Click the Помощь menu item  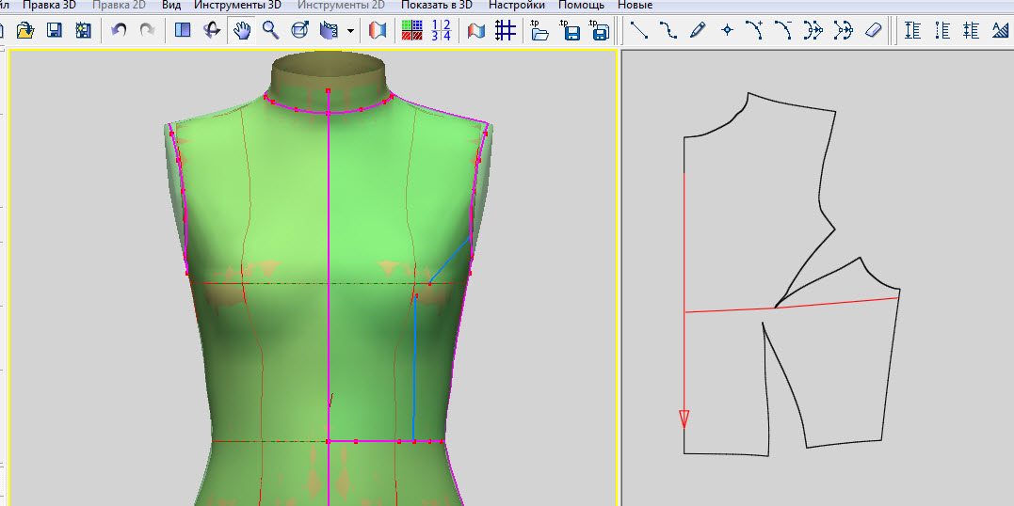[x=581, y=5]
